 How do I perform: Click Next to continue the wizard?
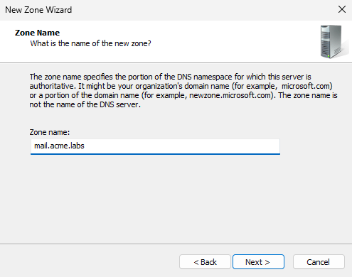[258, 262]
